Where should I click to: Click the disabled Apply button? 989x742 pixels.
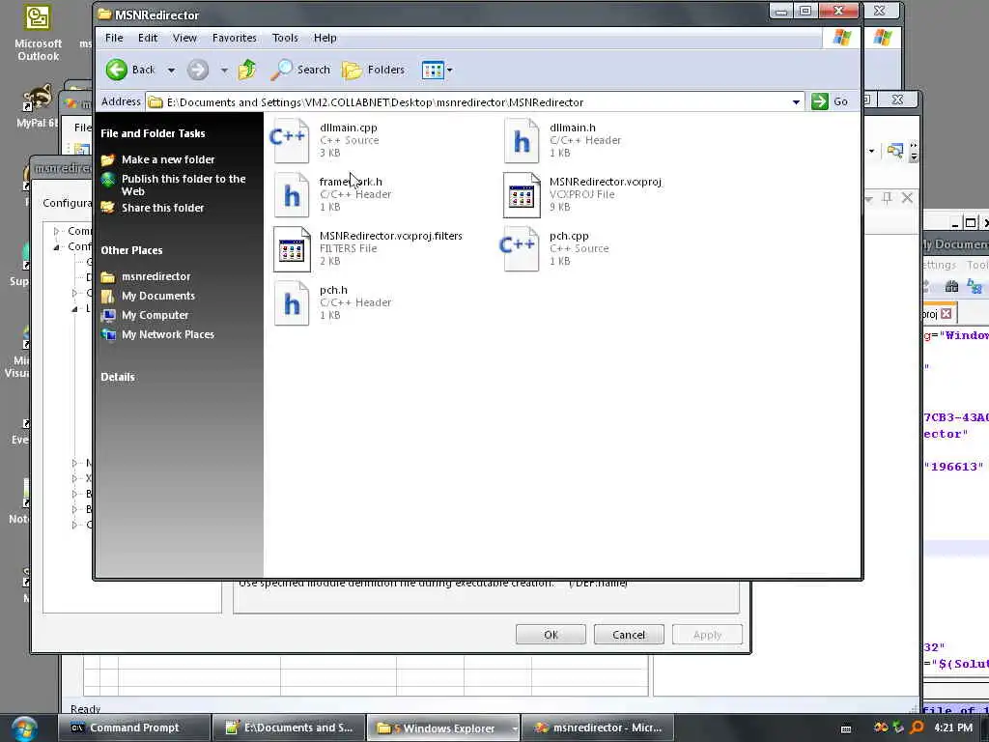[707, 635]
